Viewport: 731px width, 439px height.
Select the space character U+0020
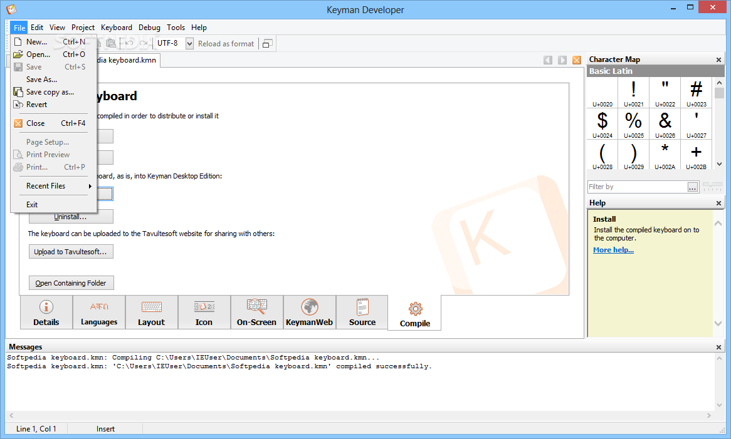pyautogui.click(x=602, y=93)
